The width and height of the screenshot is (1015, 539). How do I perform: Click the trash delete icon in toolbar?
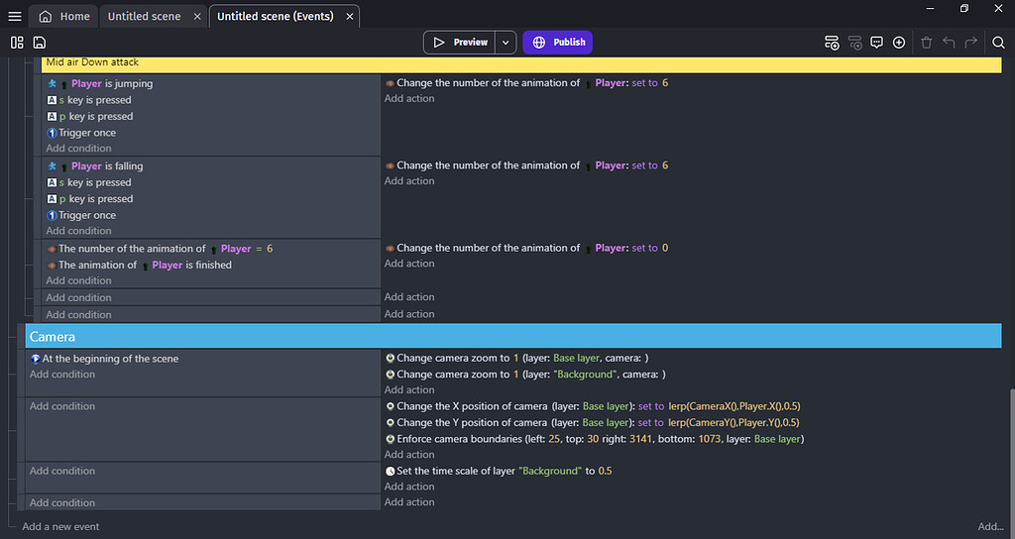point(927,43)
